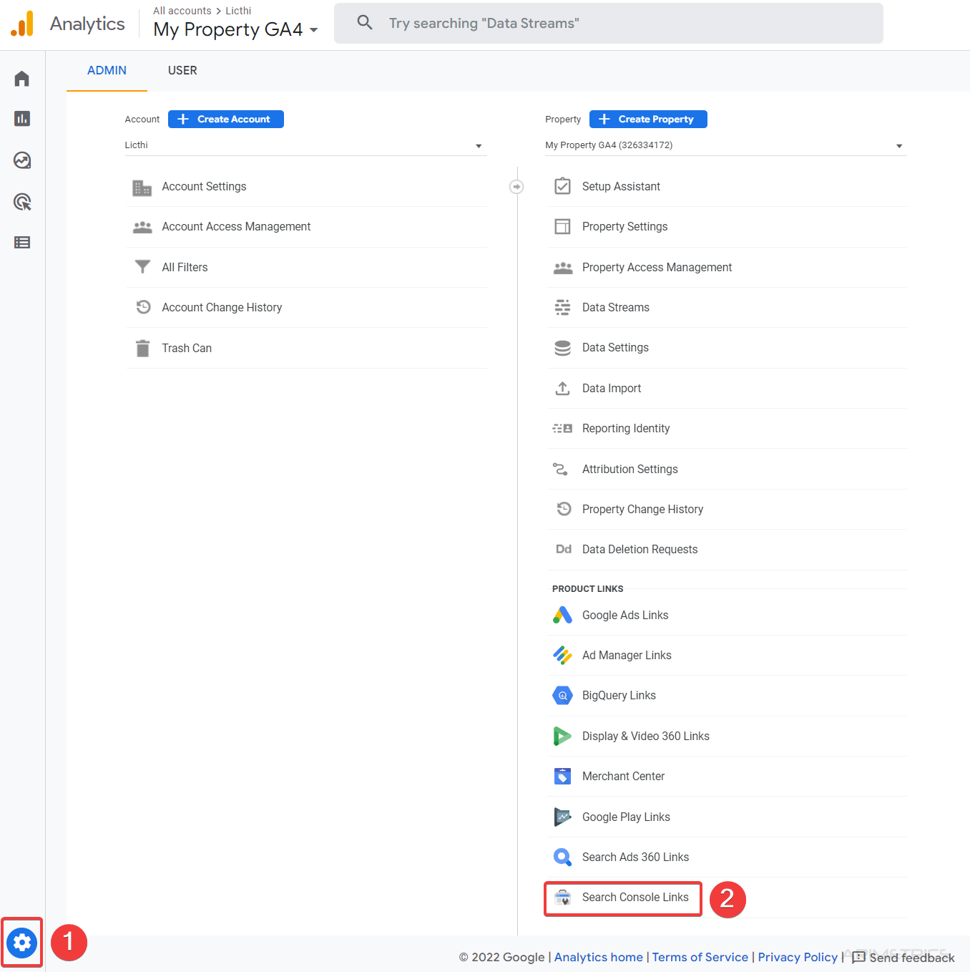
Task: Click the Send feedback speech-bubble icon
Action: [x=859, y=958]
